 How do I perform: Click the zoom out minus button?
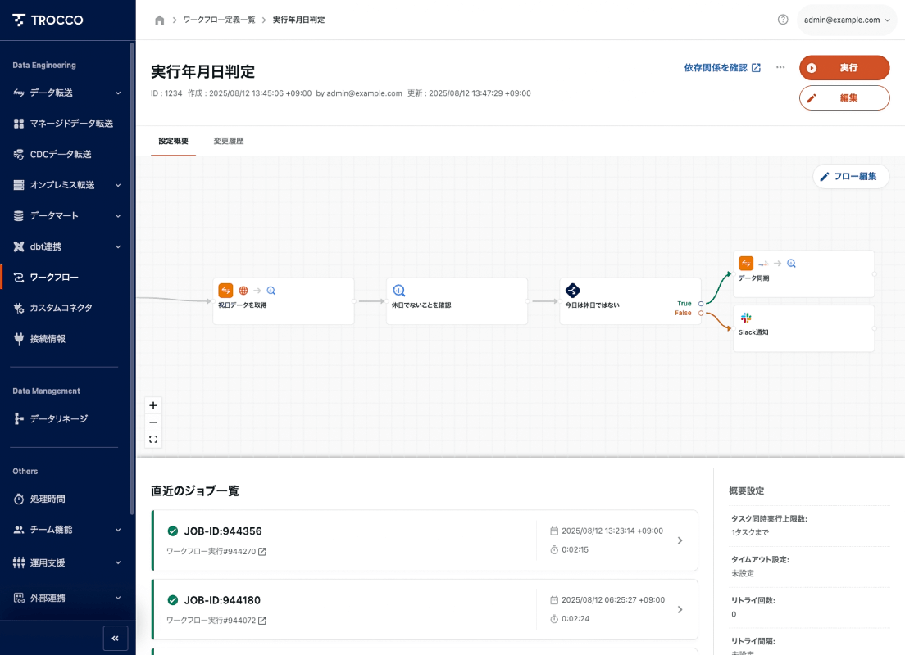(x=153, y=422)
